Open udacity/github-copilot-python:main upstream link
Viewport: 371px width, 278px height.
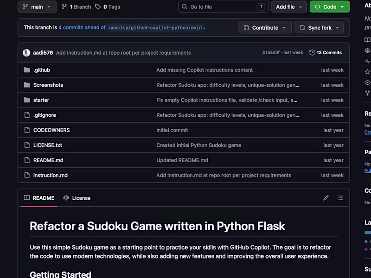click(x=155, y=28)
